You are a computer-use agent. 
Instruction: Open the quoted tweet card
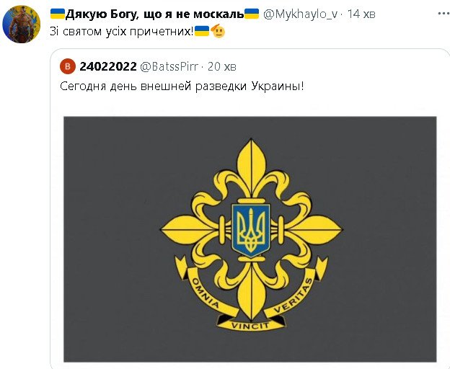coord(250,209)
